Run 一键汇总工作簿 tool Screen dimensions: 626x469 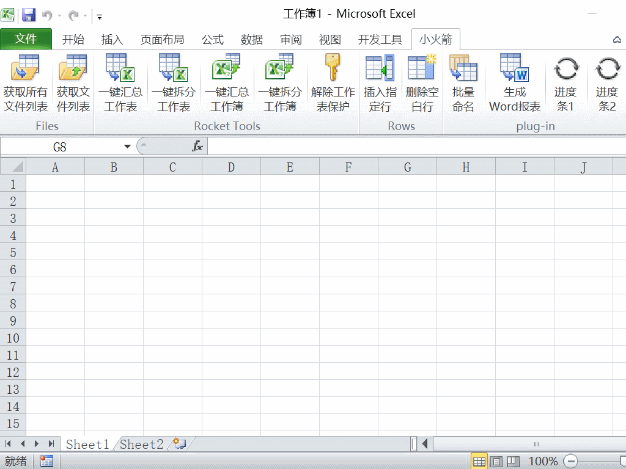click(226, 83)
